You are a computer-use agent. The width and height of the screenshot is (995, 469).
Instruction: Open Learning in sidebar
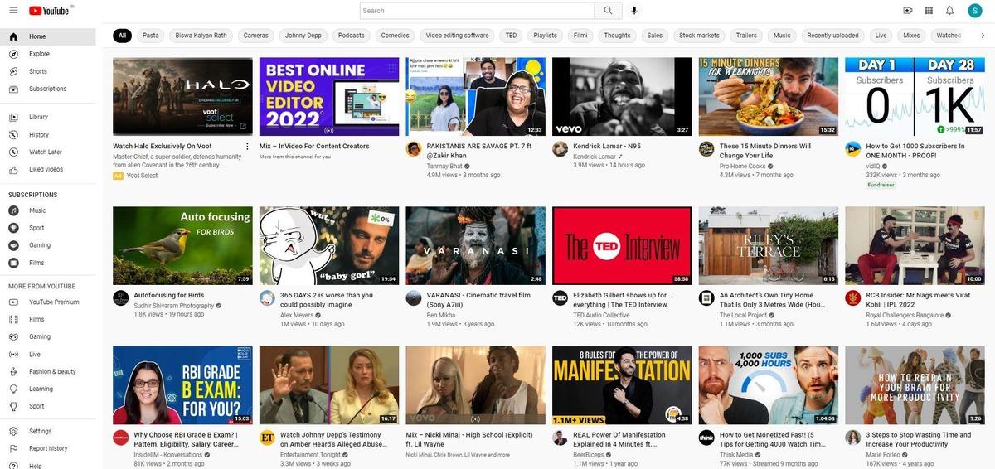[x=48, y=389]
